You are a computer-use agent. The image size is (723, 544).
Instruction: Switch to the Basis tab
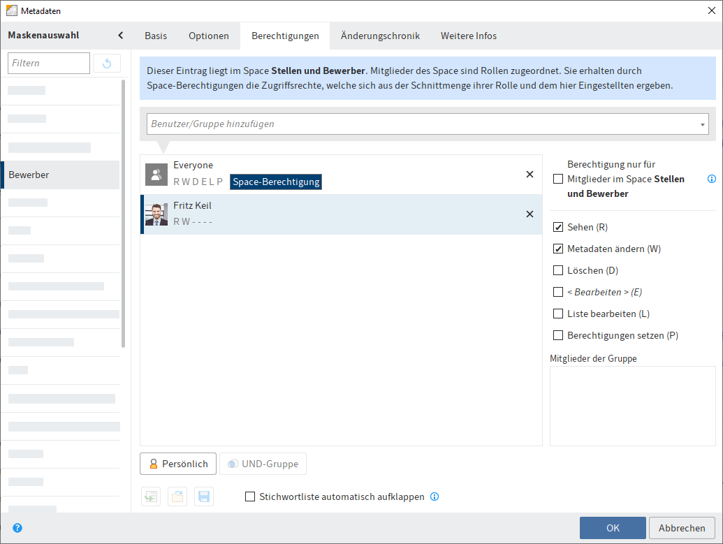(155, 36)
